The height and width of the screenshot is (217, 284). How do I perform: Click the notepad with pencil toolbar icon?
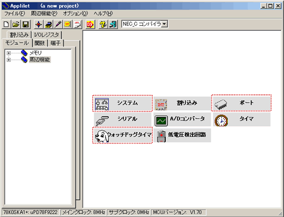click(77, 24)
